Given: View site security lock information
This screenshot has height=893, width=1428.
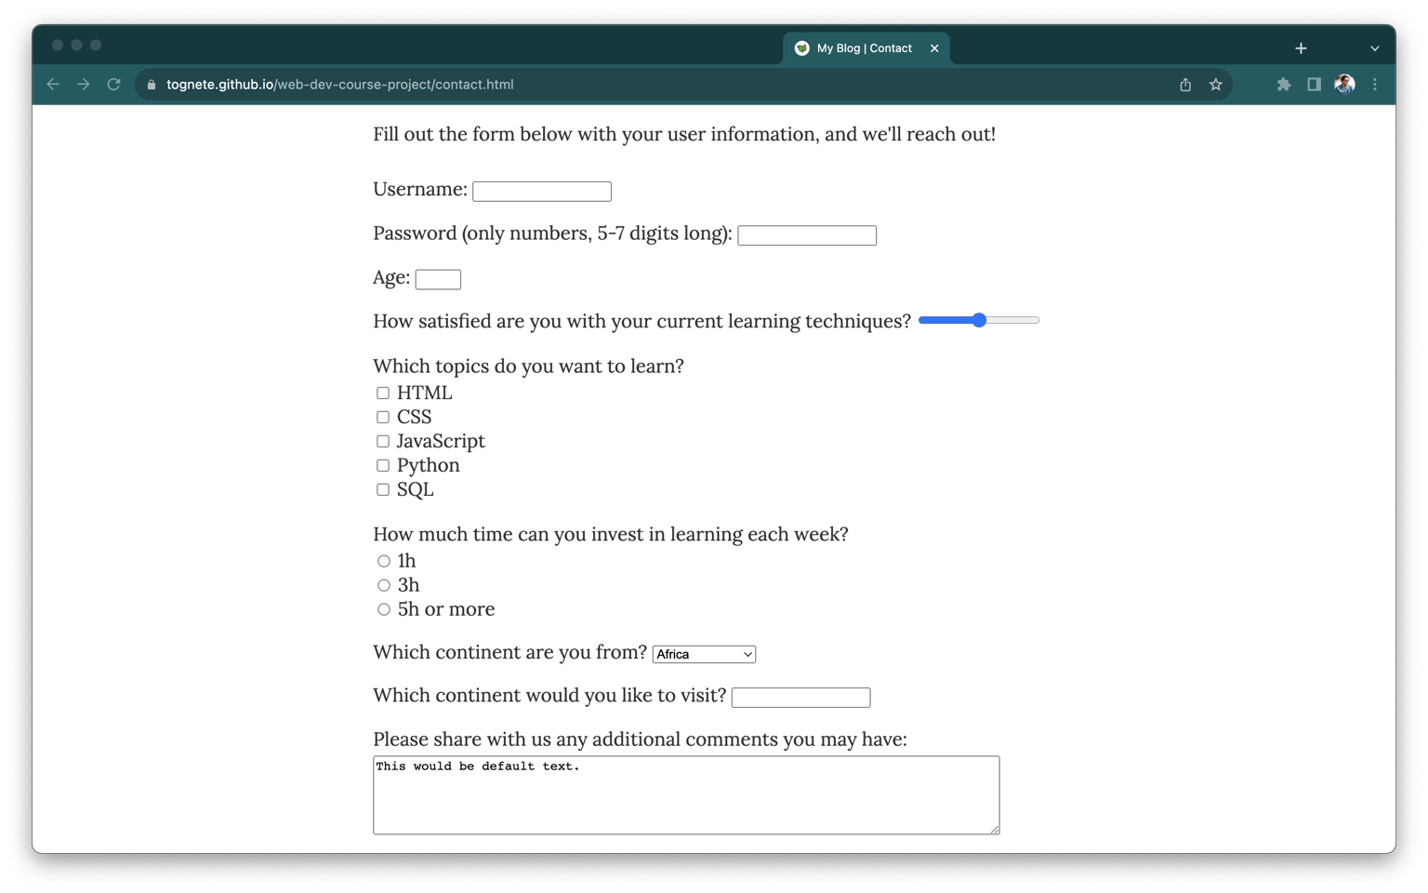Looking at the screenshot, I should [152, 85].
